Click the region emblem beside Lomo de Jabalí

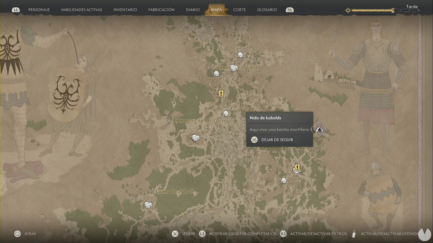point(152,191)
